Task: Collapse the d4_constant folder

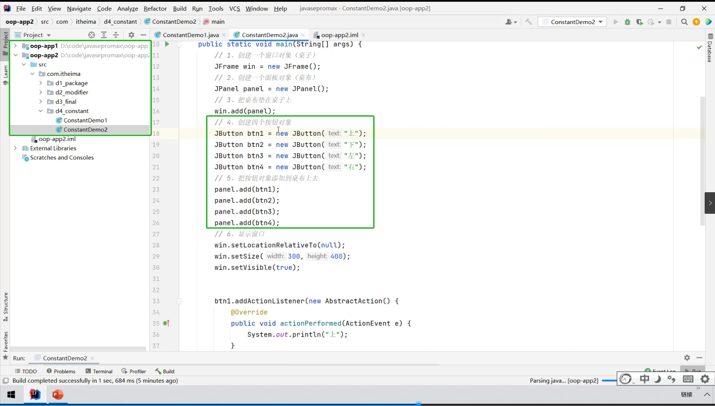Action: [x=41, y=111]
